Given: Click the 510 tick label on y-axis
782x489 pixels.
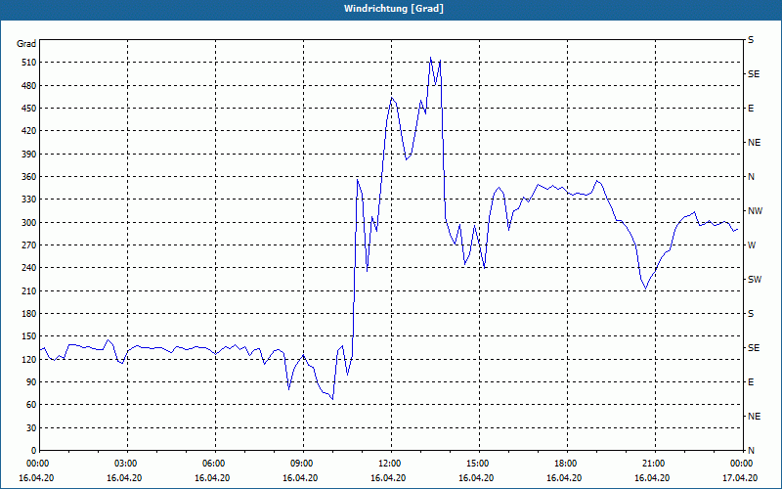Looking at the screenshot, I should 29,63.
